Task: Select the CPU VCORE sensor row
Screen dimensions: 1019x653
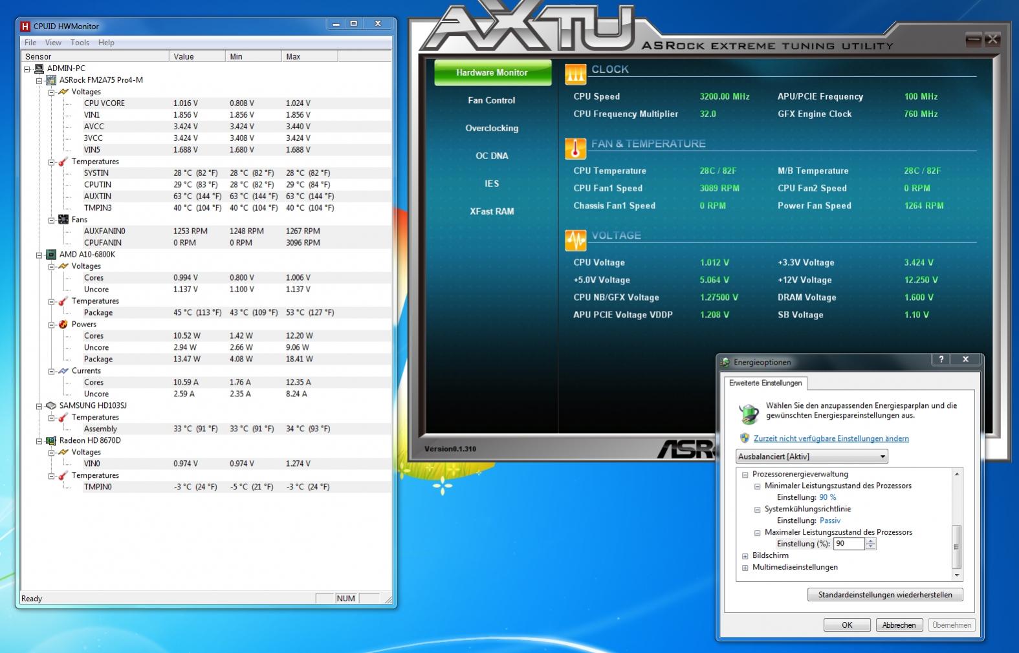Action: tap(206, 103)
